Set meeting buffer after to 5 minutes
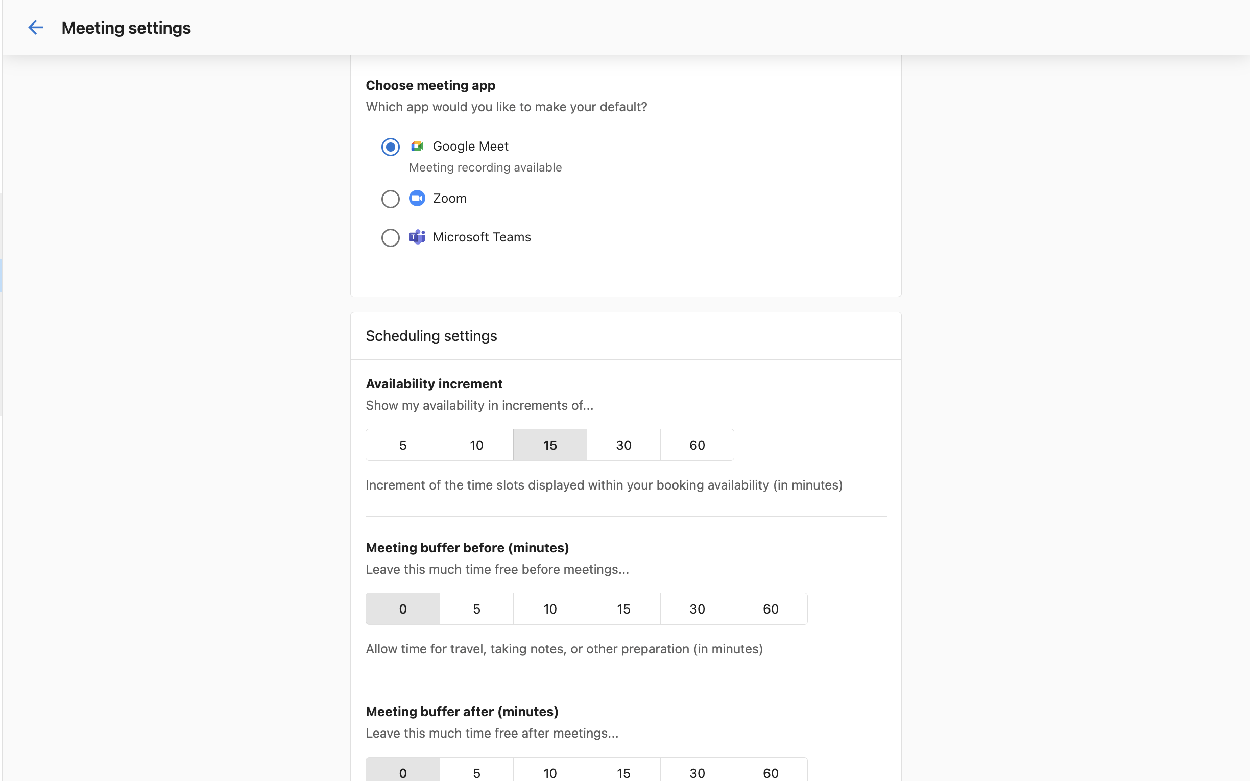 pyautogui.click(x=476, y=772)
